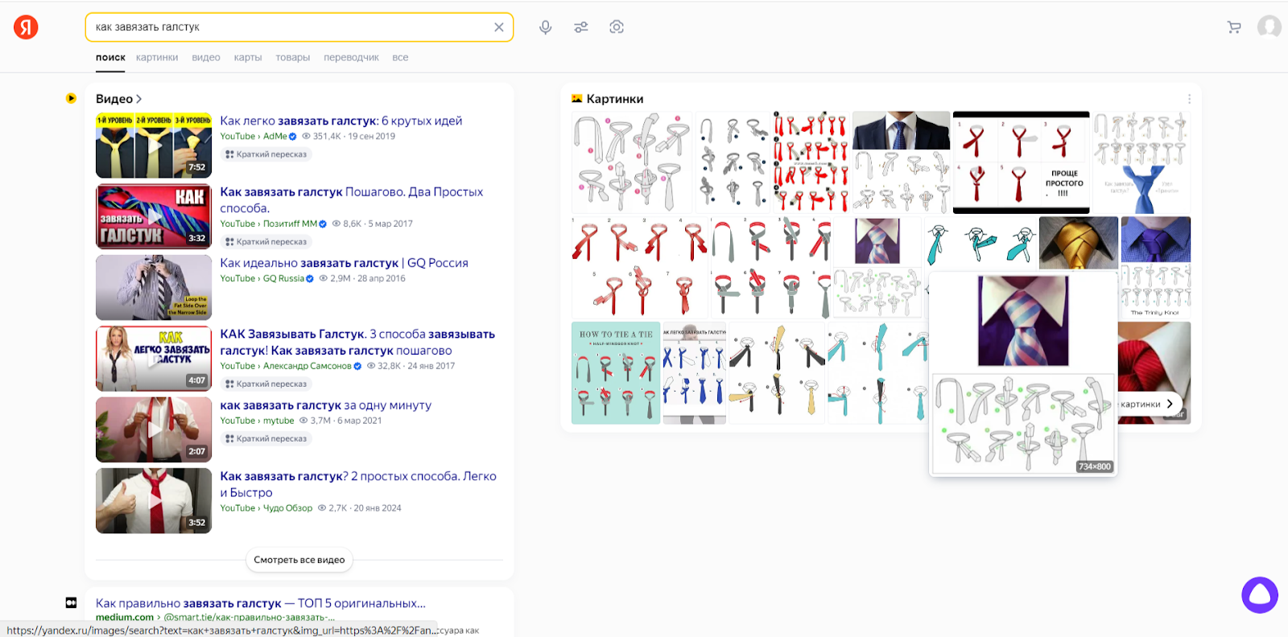
Task: Open the enlarged purple striped tie preview image
Action: 1023,321
